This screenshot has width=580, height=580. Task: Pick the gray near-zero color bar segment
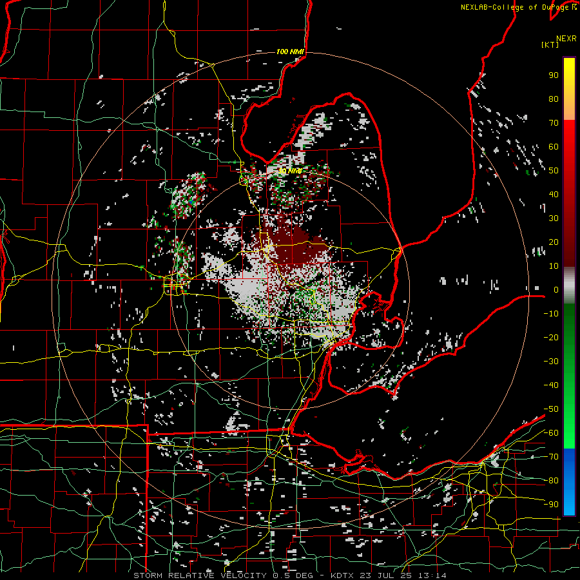point(569,285)
